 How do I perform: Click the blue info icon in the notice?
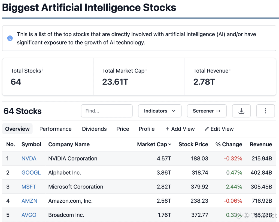(10, 38)
